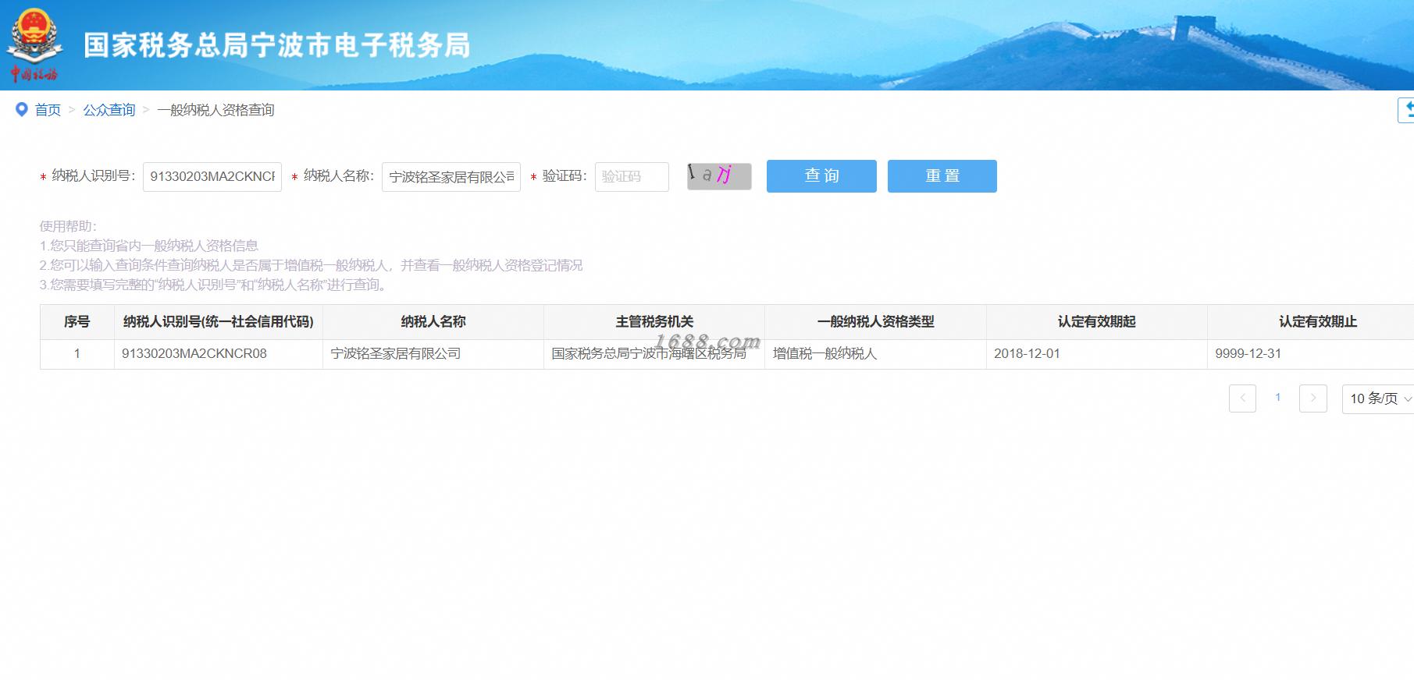Viewport: 1414px width, 680px height.
Task: Click help line 您只能查询省内一般纳税人资格信息
Action: point(149,246)
